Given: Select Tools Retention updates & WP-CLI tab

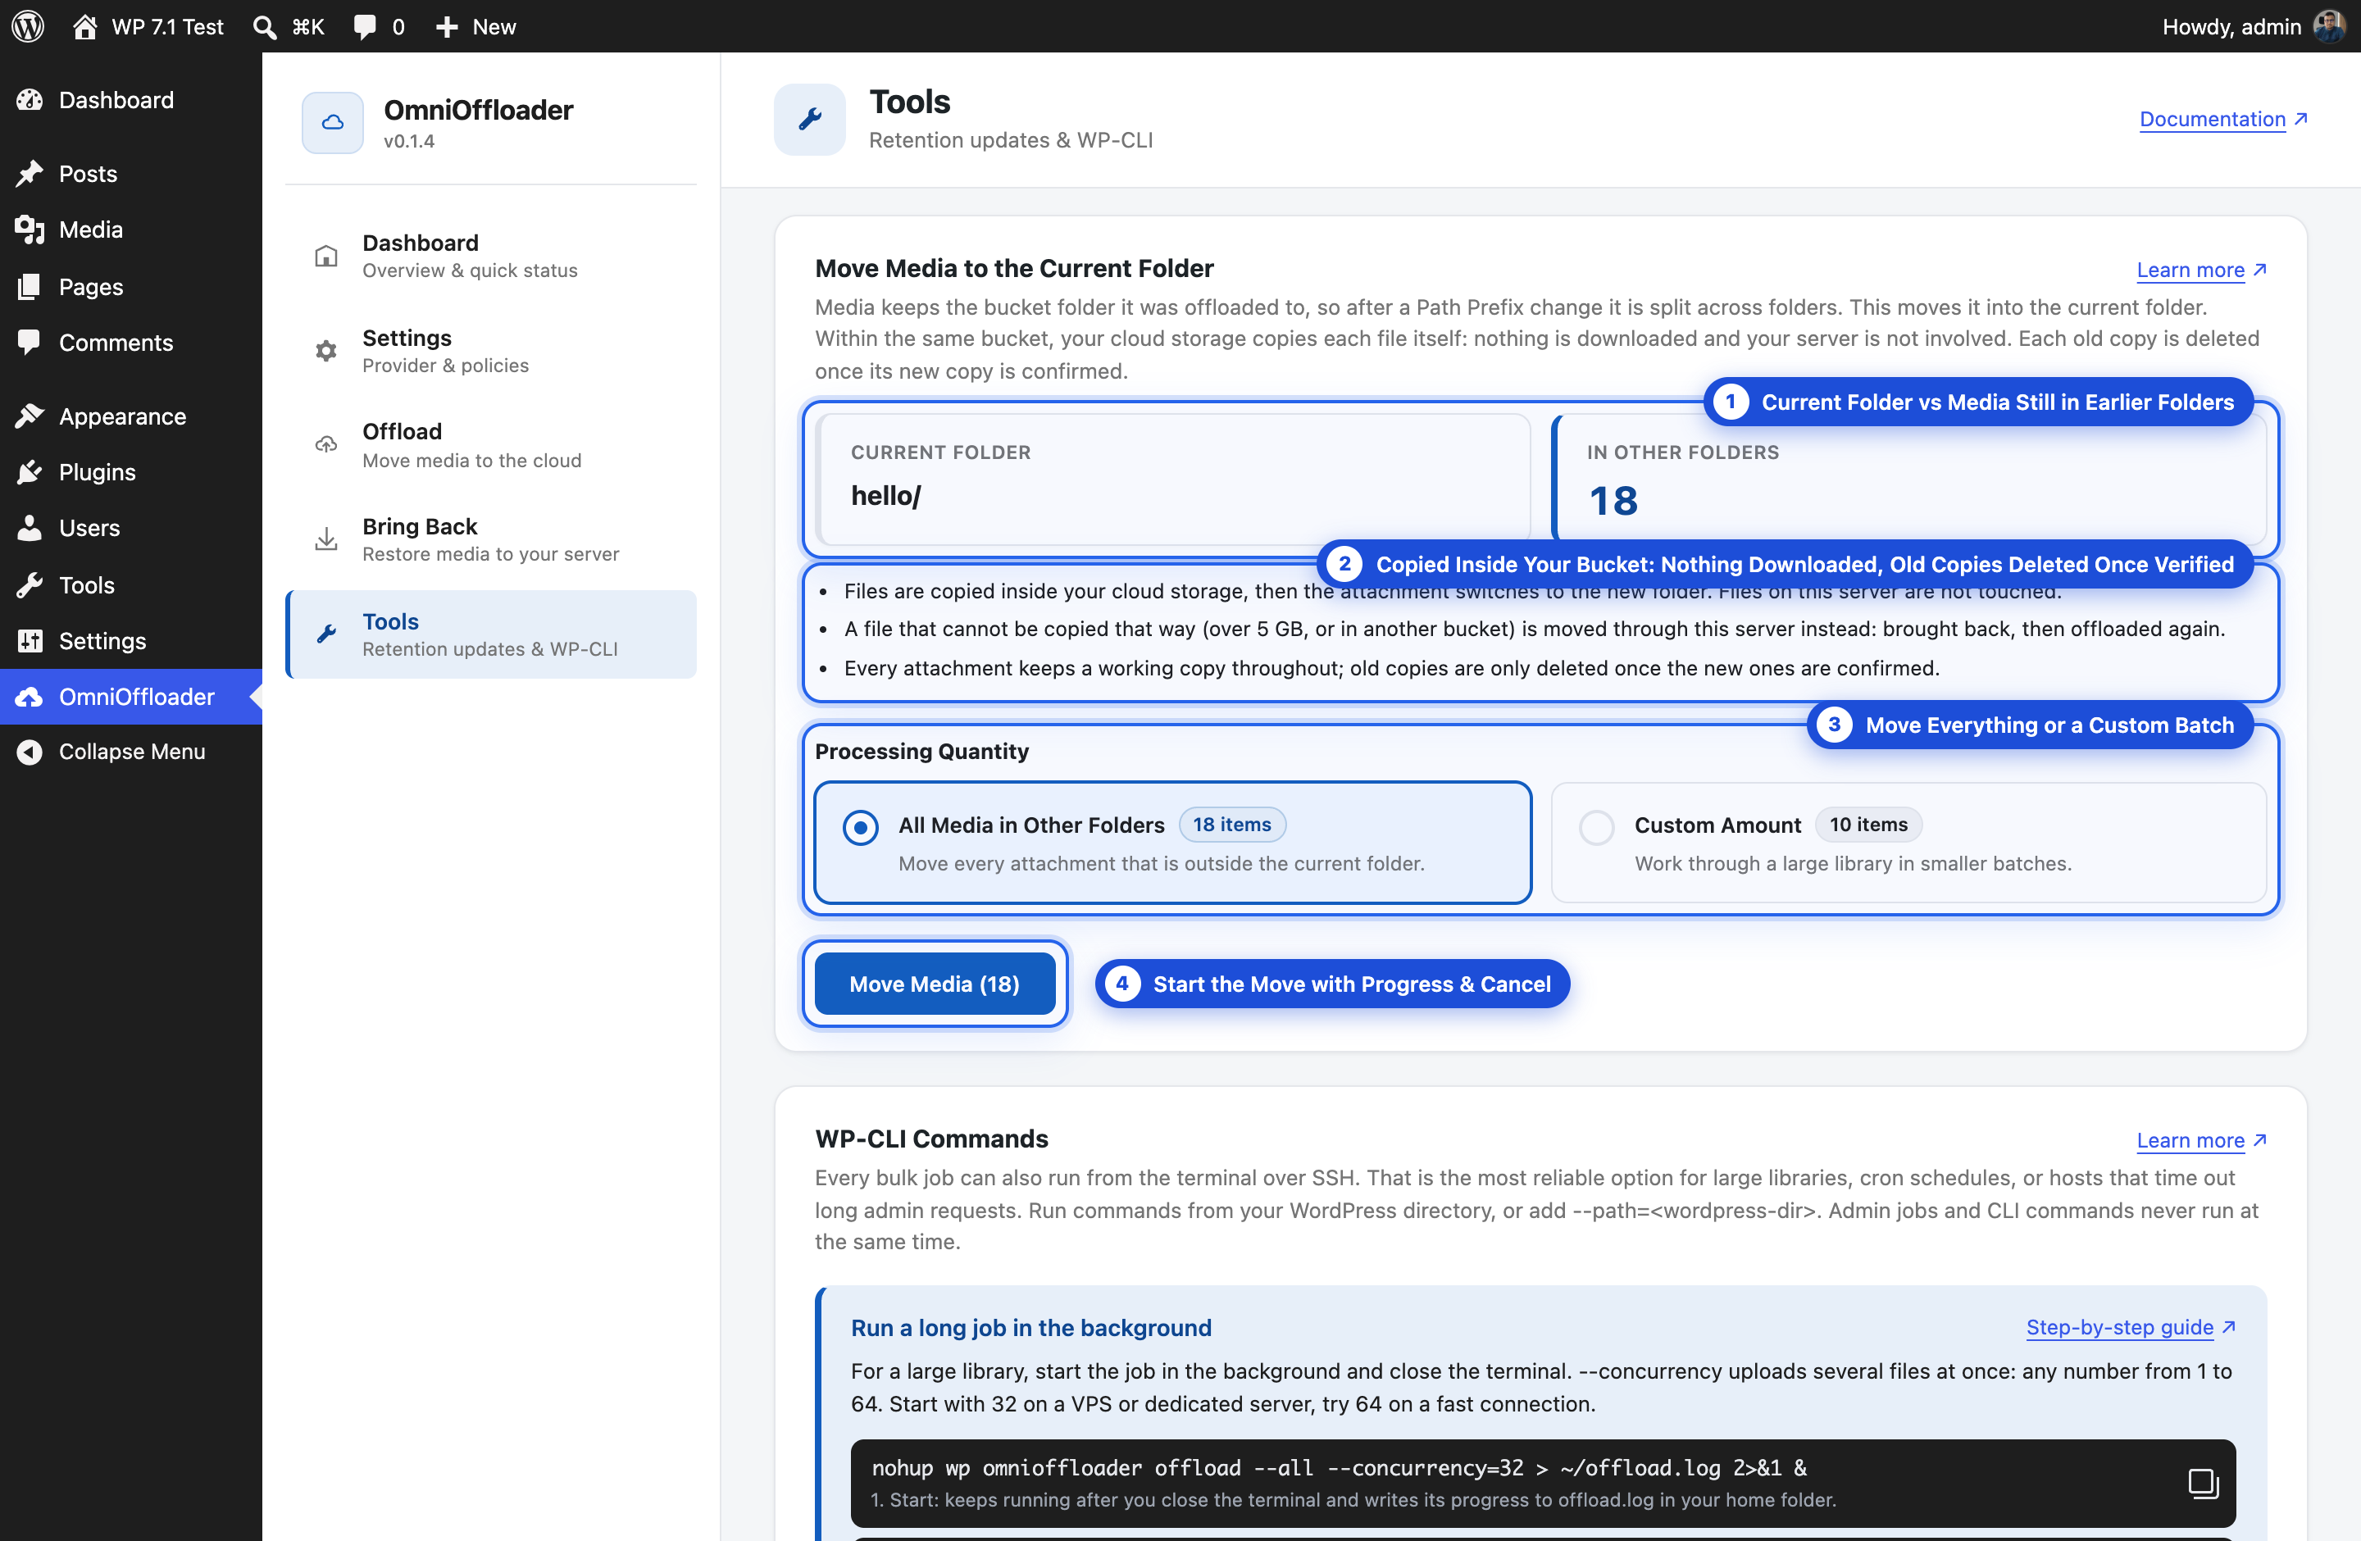Looking at the screenshot, I should 491,634.
